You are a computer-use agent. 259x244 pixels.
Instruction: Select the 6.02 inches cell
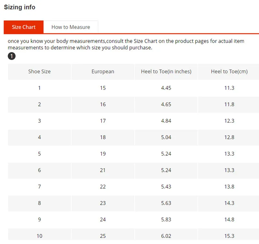pyautogui.click(x=166, y=236)
